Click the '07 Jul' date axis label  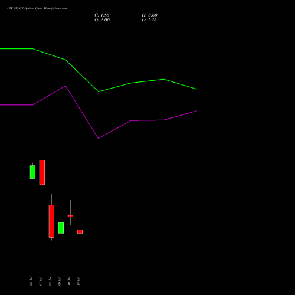pos(41,281)
